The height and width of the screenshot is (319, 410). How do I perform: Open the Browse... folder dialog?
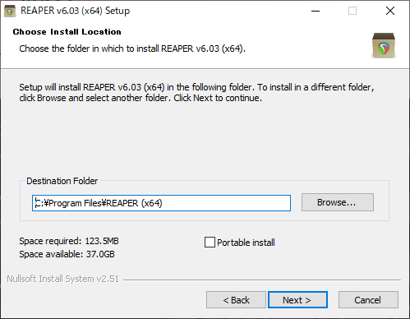[x=338, y=202]
